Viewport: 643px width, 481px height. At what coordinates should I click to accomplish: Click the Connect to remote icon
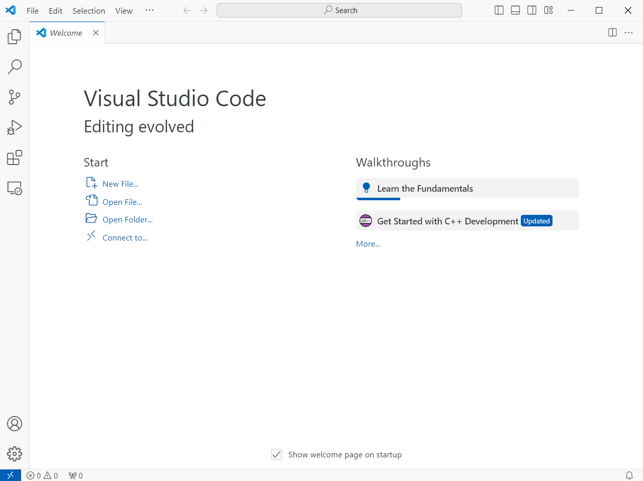(91, 236)
